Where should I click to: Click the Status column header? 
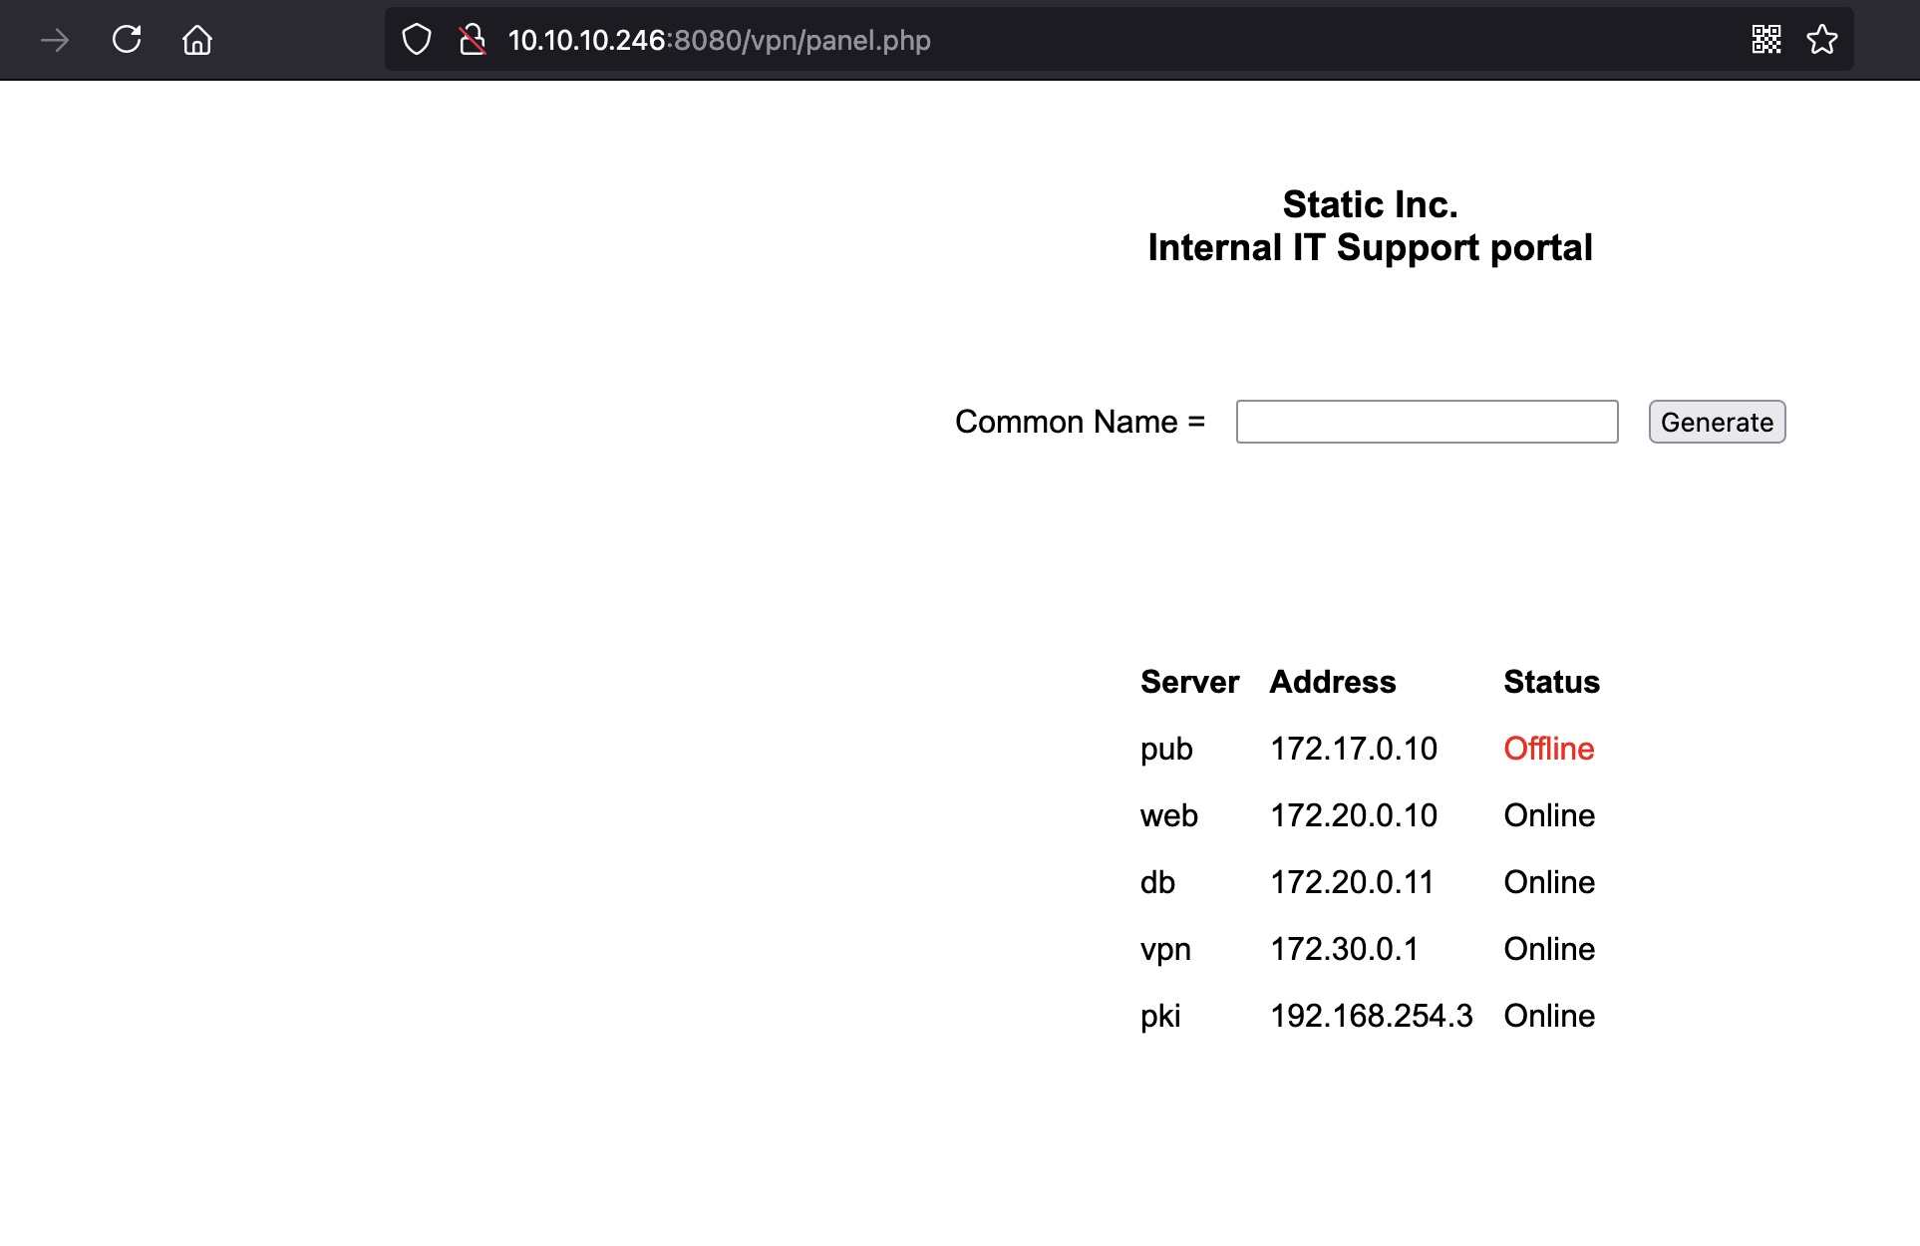coord(1551,682)
